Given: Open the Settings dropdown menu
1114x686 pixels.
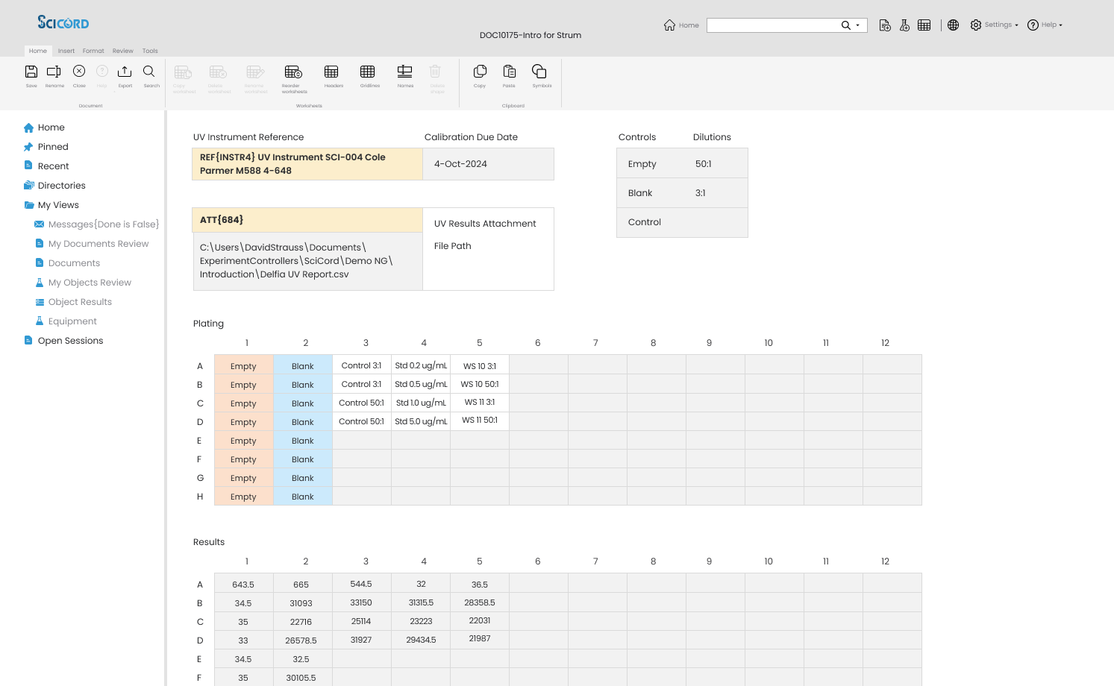Looking at the screenshot, I should [994, 25].
